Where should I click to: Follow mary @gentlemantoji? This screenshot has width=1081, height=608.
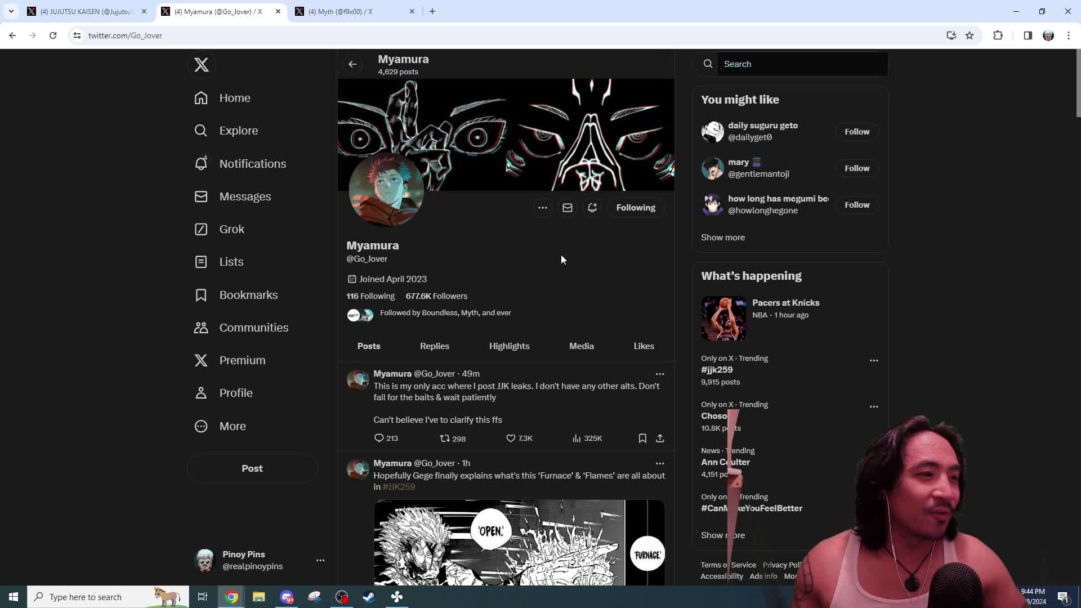857,168
